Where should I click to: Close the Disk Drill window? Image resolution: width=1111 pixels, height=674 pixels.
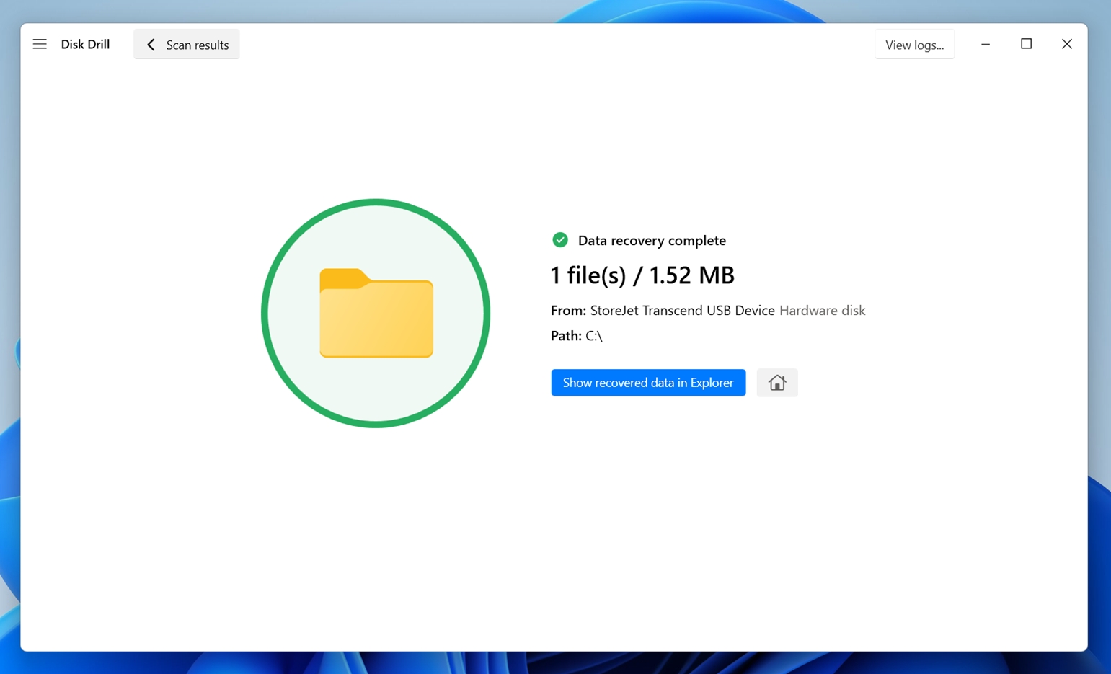pos(1066,45)
